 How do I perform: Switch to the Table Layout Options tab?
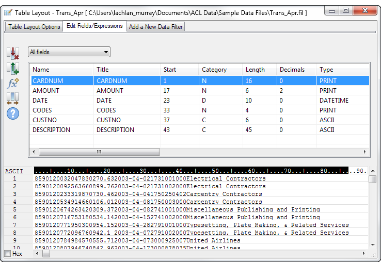pyautogui.click(x=34, y=27)
